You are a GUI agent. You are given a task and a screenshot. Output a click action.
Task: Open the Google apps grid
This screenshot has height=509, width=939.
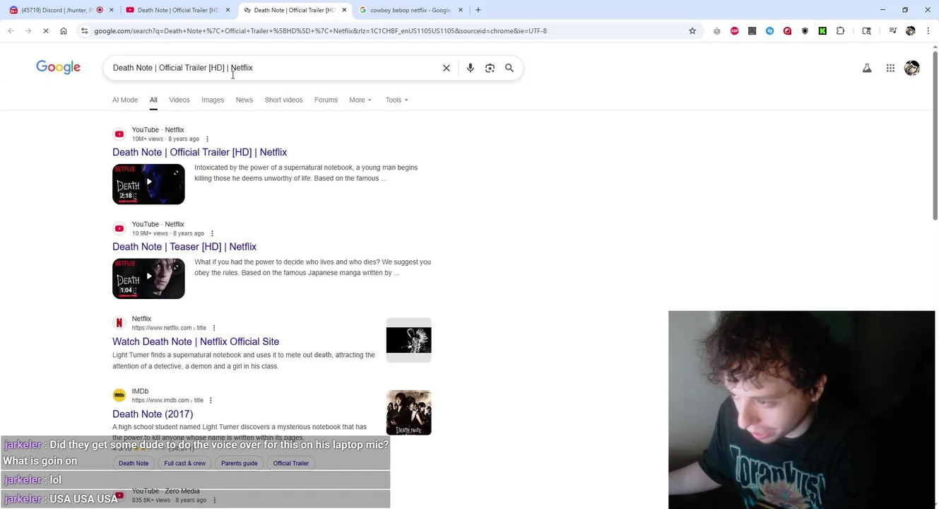[x=890, y=68]
